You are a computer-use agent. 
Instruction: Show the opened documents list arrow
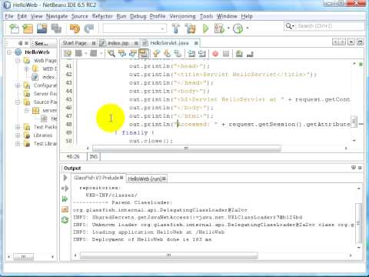(351, 42)
